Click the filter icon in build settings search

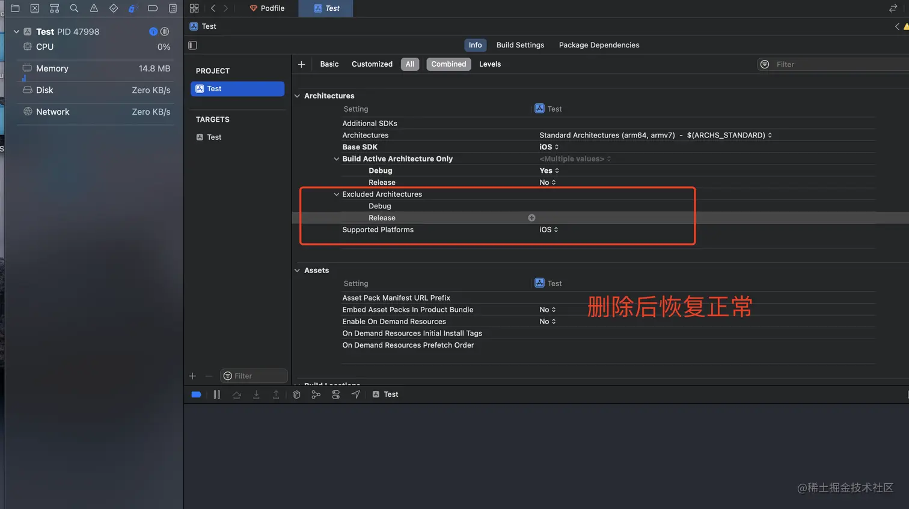(x=765, y=64)
